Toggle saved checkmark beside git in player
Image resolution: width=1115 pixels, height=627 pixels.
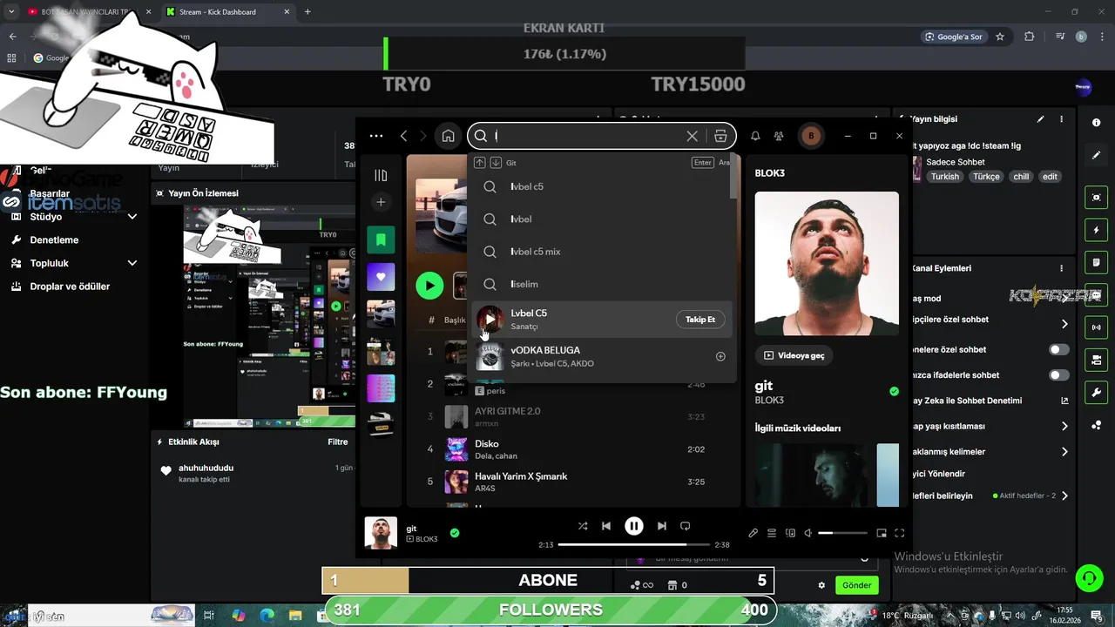455,533
